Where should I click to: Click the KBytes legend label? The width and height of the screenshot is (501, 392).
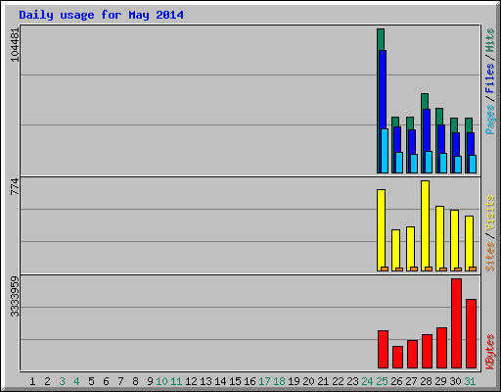489,352
